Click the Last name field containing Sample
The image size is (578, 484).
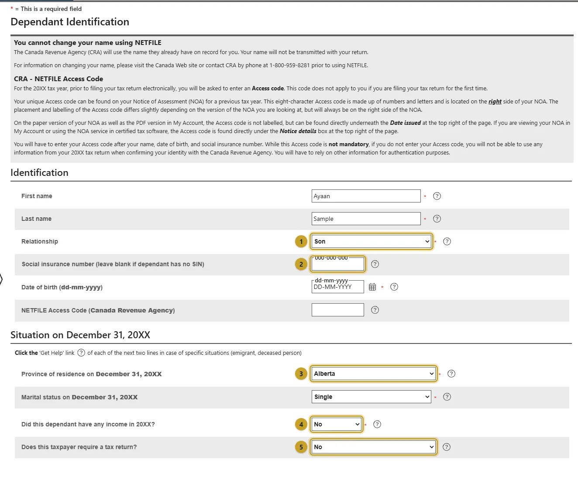(x=366, y=219)
